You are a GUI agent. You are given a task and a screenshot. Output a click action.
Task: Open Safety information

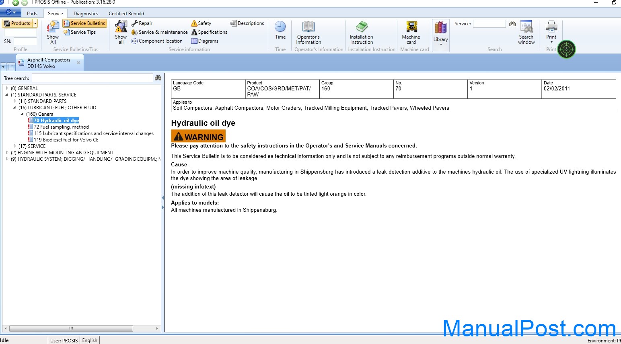(201, 23)
